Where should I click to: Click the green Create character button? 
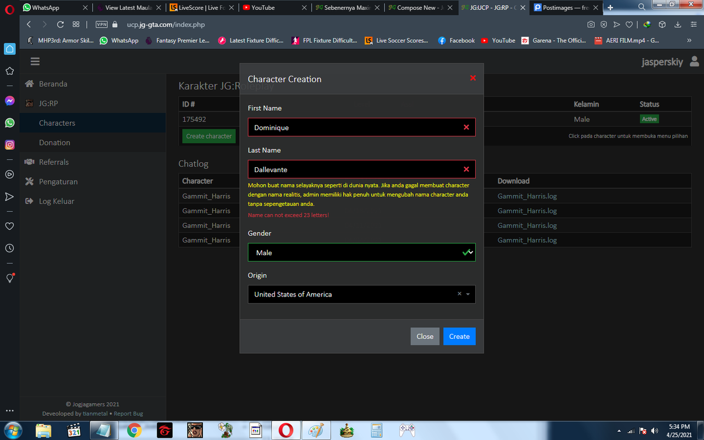tap(209, 136)
